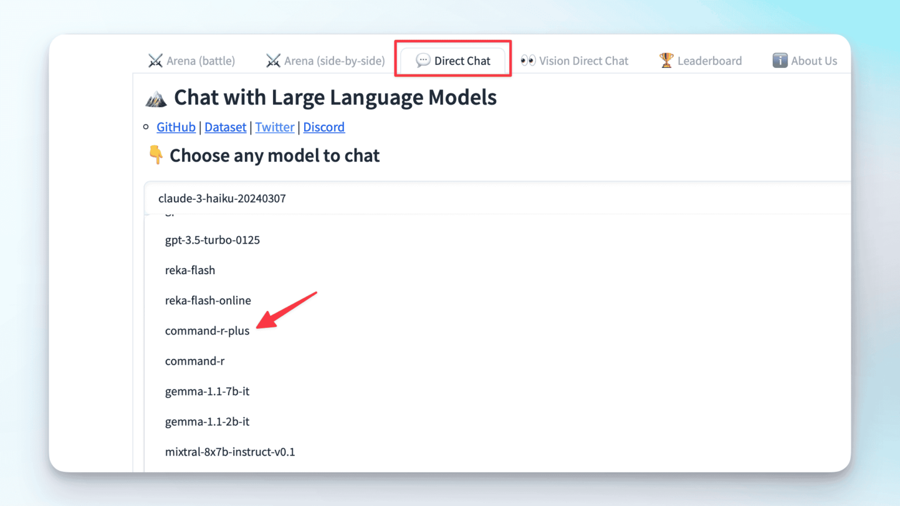
Task: Click the pointing hand emoji near Choose any model
Action: (x=156, y=155)
